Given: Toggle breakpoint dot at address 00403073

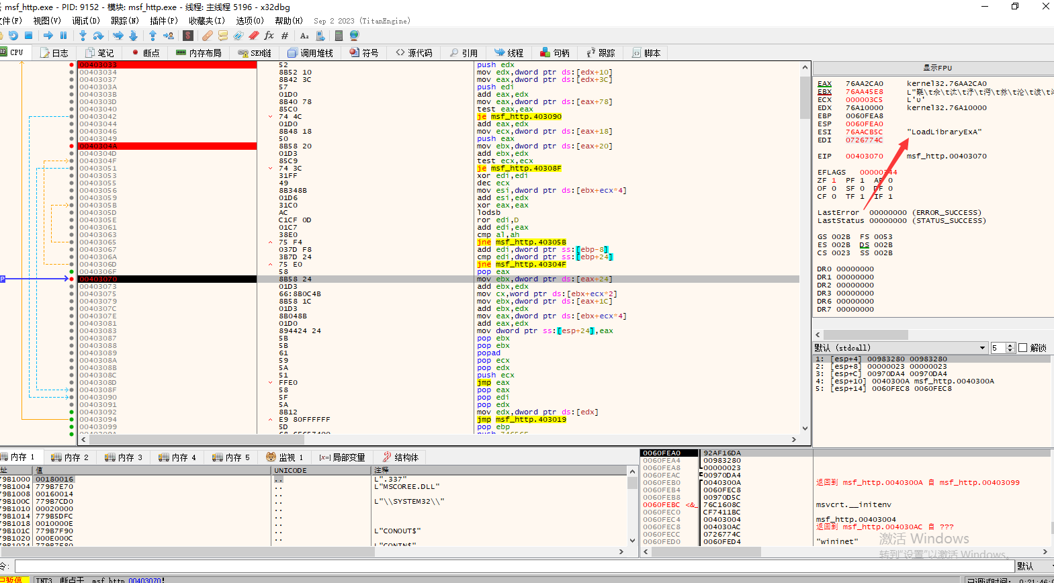Looking at the screenshot, I should point(72,286).
